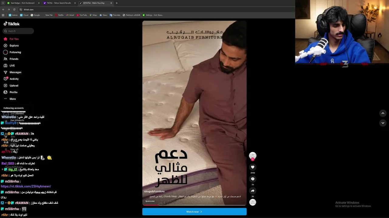Click the TikTok logo in sidebar
This screenshot has height=218, width=389.
pyautogui.click(x=12, y=24)
